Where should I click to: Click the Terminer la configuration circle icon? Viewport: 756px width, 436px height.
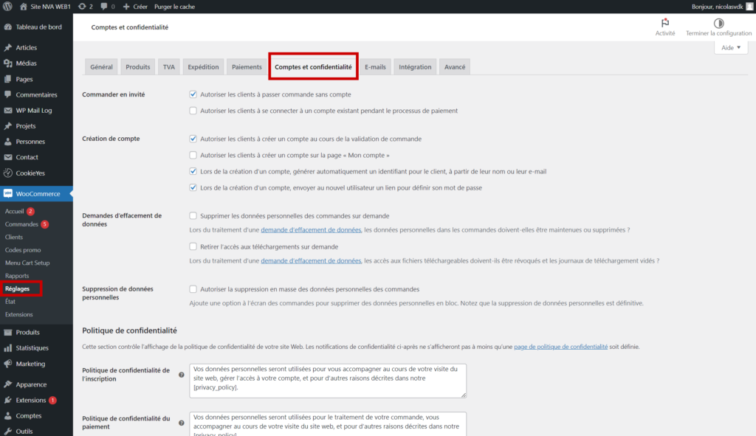coord(718,23)
